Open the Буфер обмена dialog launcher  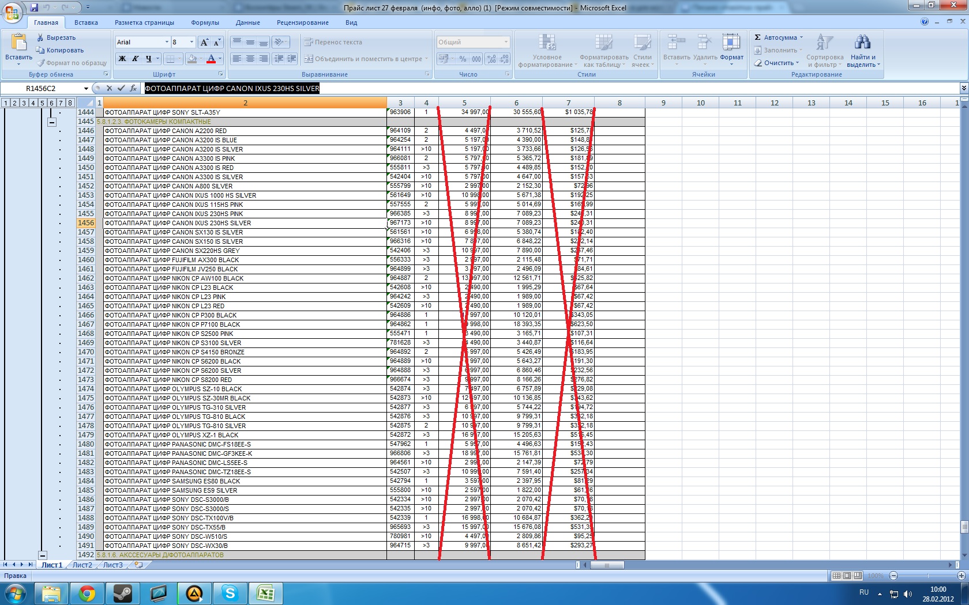coord(106,74)
